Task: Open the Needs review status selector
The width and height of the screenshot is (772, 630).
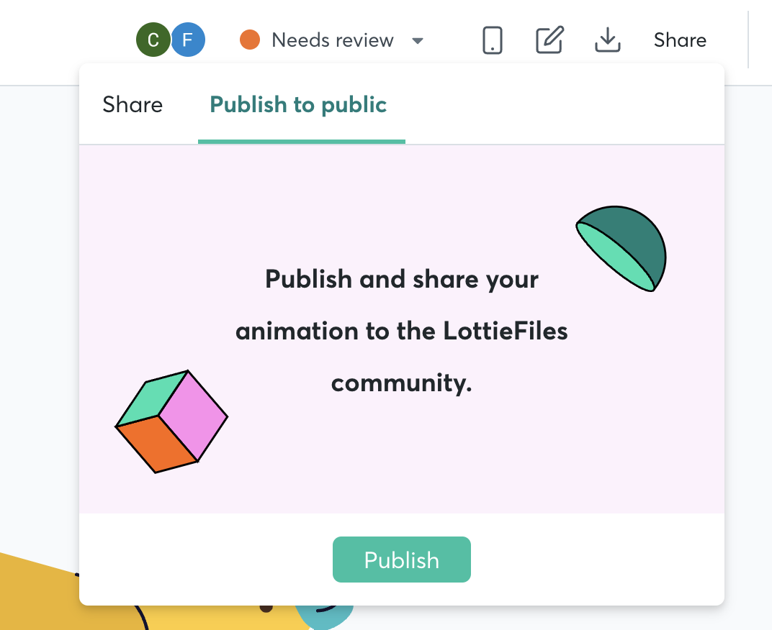Action: pos(331,40)
